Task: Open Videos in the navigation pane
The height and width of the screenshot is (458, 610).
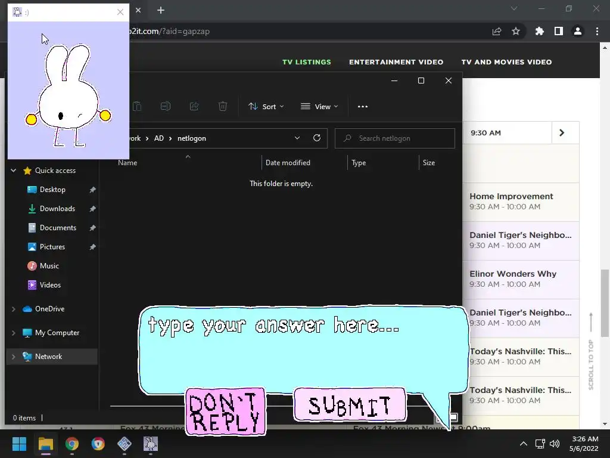Action: click(50, 285)
